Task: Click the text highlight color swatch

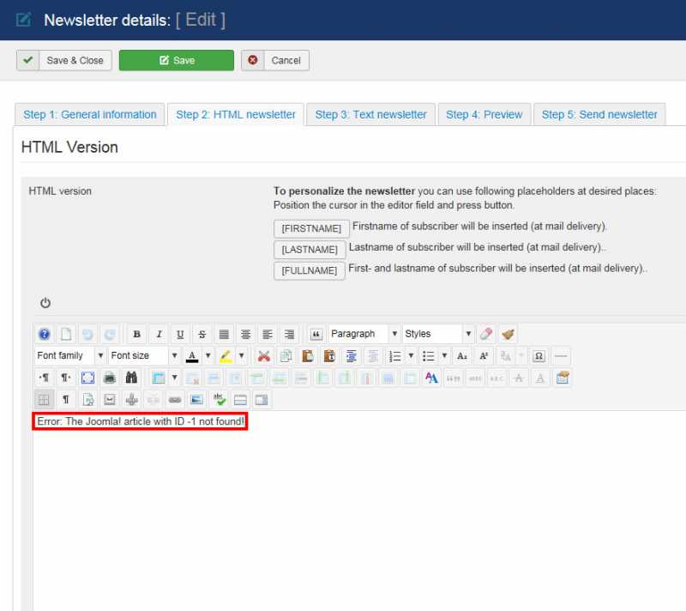Action: coord(226,356)
